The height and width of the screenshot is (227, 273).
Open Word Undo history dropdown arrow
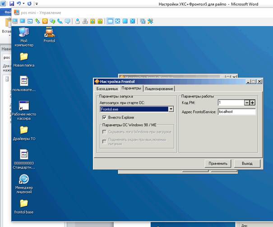[x=23, y=4]
